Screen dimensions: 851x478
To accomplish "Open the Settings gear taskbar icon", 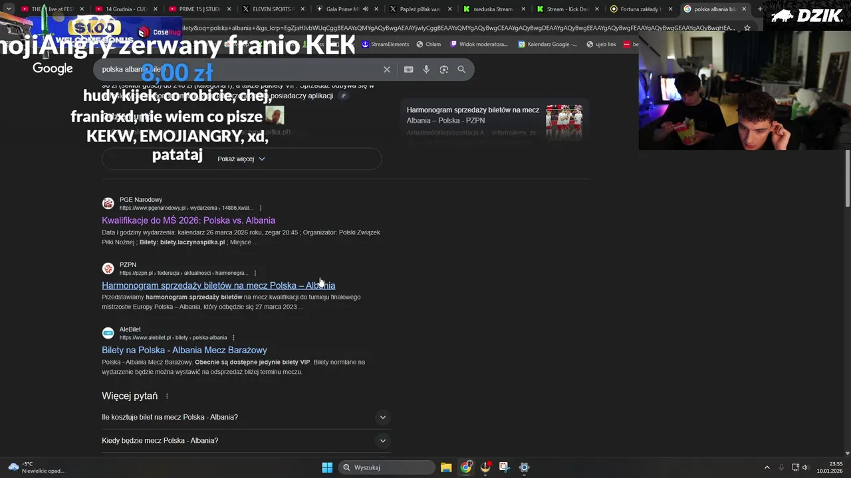I will coord(524,467).
